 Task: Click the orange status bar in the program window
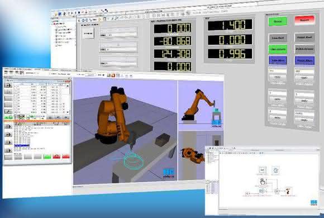click(37, 121)
